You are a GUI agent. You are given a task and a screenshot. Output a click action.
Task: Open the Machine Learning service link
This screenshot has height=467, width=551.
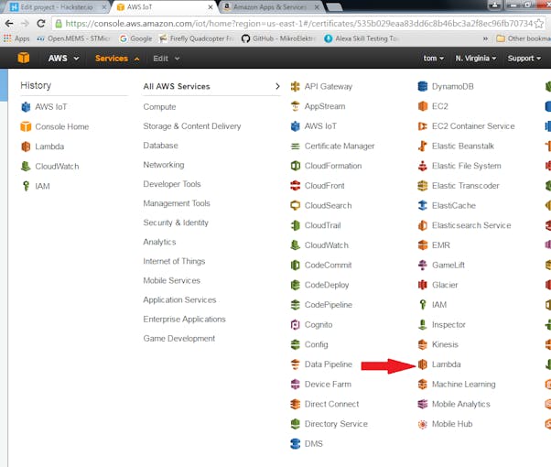pyautogui.click(x=463, y=385)
